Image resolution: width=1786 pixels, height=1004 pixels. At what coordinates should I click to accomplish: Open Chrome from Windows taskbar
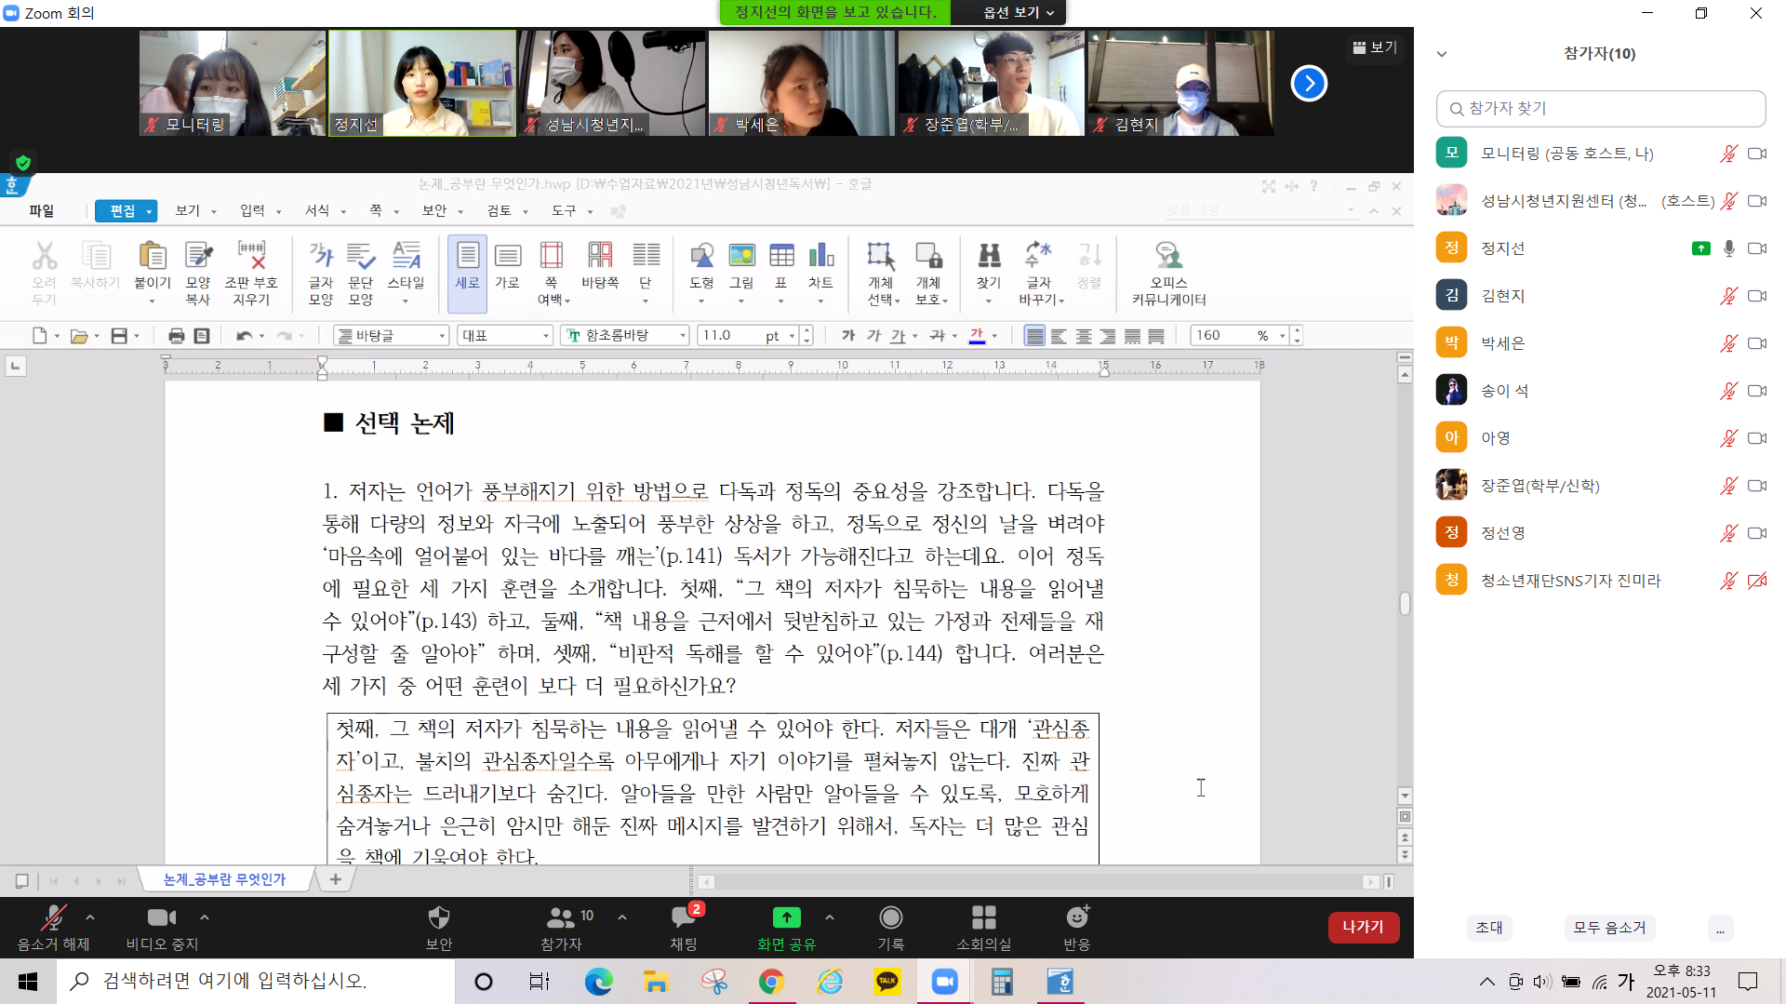(771, 982)
